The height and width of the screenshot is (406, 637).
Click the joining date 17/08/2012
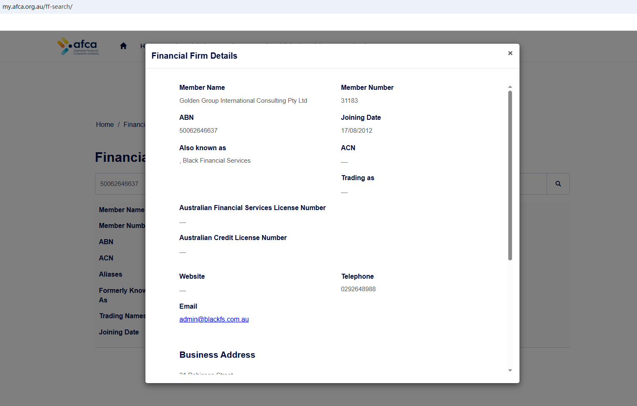[x=357, y=131]
